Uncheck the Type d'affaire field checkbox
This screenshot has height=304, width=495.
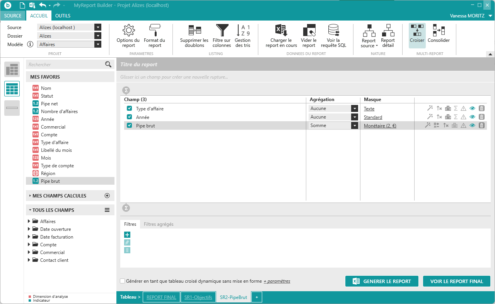(x=130, y=109)
